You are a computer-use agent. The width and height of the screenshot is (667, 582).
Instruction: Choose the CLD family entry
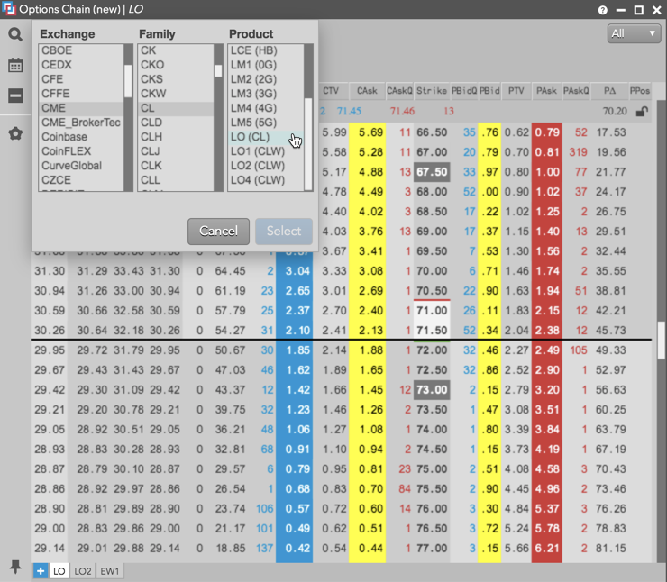pyautogui.click(x=151, y=123)
